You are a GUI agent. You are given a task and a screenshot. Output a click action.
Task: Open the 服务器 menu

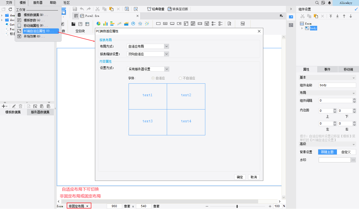(38, 3)
